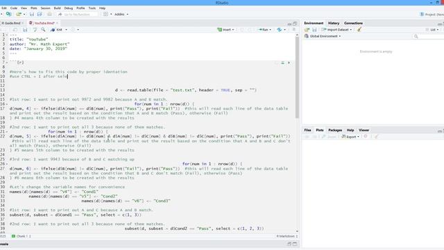Collapse the for loop at line 26
Screen dimensions: 444x250
7,164
